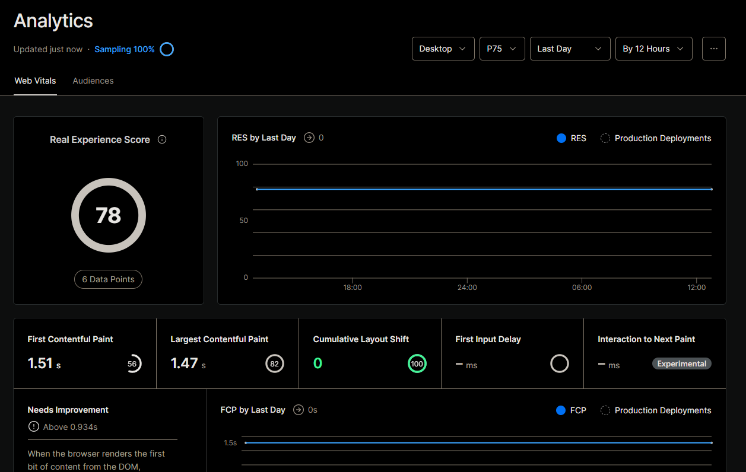The width and height of the screenshot is (746, 472).
Task: Click the 6 Data Points button
Action: pos(108,279)
